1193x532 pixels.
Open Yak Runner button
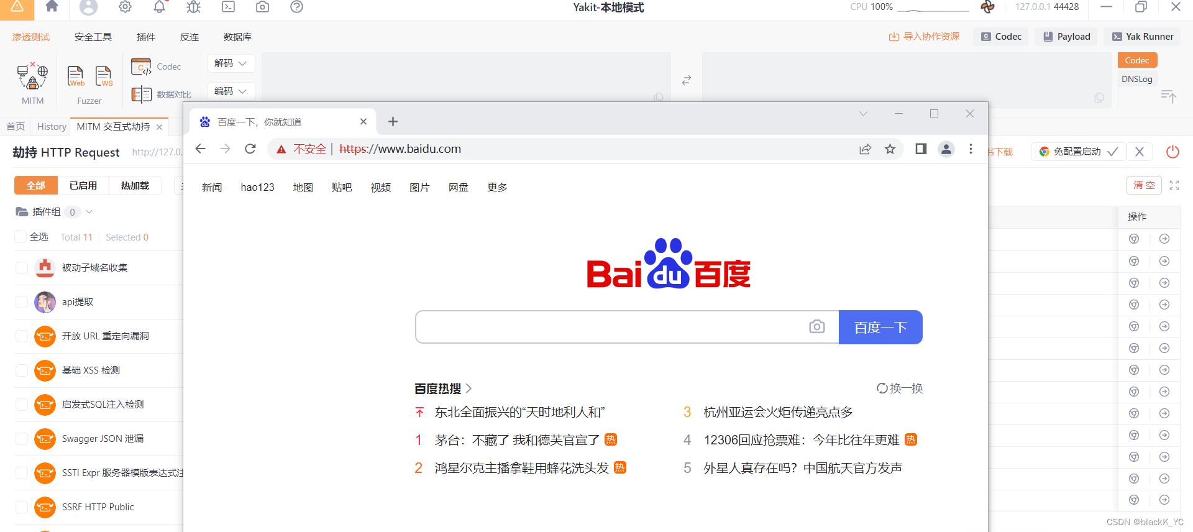pos(1143,37)
